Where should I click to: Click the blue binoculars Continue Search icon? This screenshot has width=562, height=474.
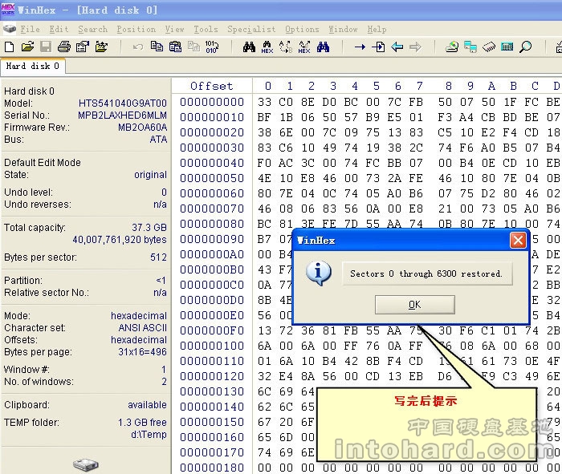323,47
